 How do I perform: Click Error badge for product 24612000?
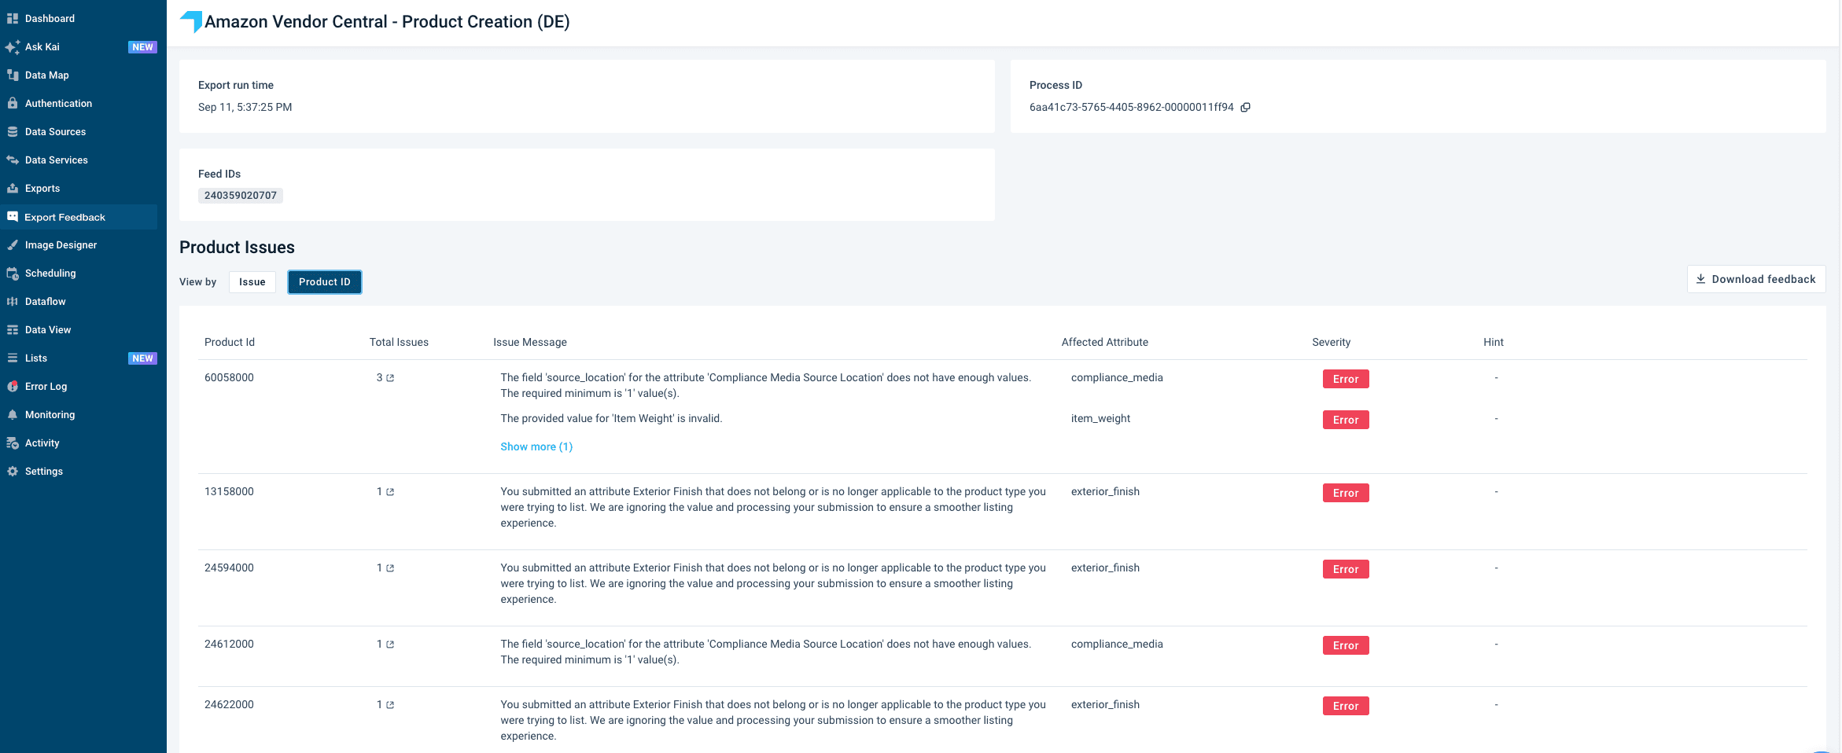(x=1346, y=645)
